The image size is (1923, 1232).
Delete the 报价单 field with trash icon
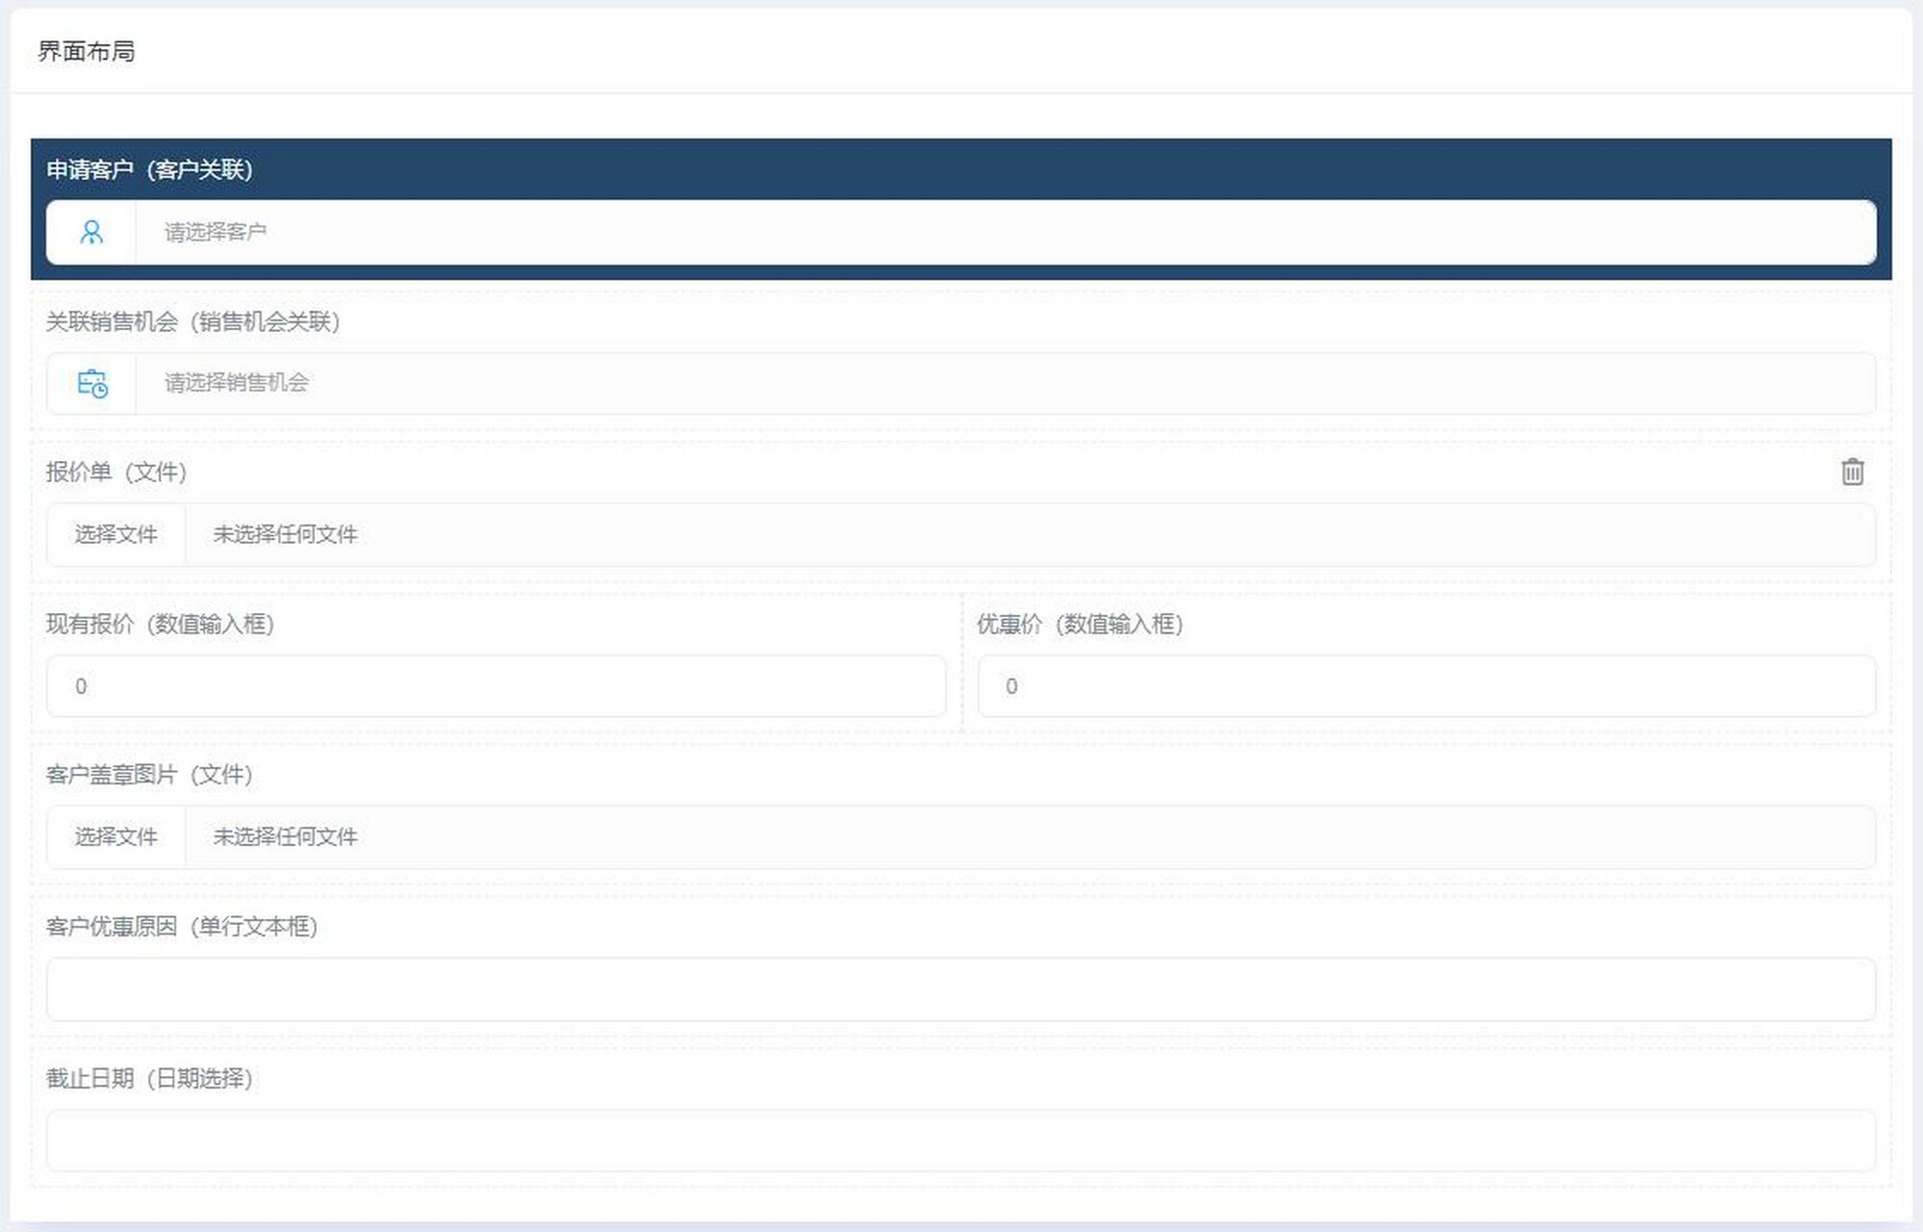pyautogui.click(x=1852, y=472)
